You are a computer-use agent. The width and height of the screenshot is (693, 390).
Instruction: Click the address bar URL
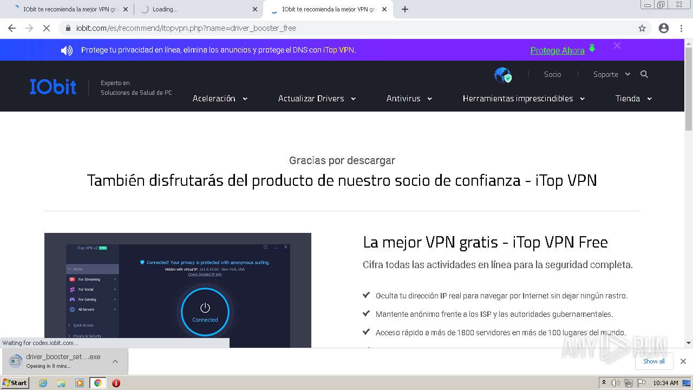tap(186, 28)
